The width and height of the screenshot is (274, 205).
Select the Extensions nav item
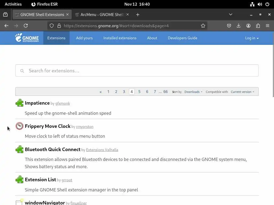tap(56, 38)
